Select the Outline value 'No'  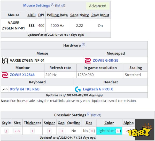(74, 131)
